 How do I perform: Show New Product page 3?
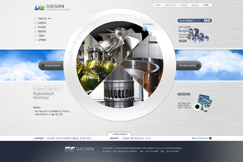[209, 21]
